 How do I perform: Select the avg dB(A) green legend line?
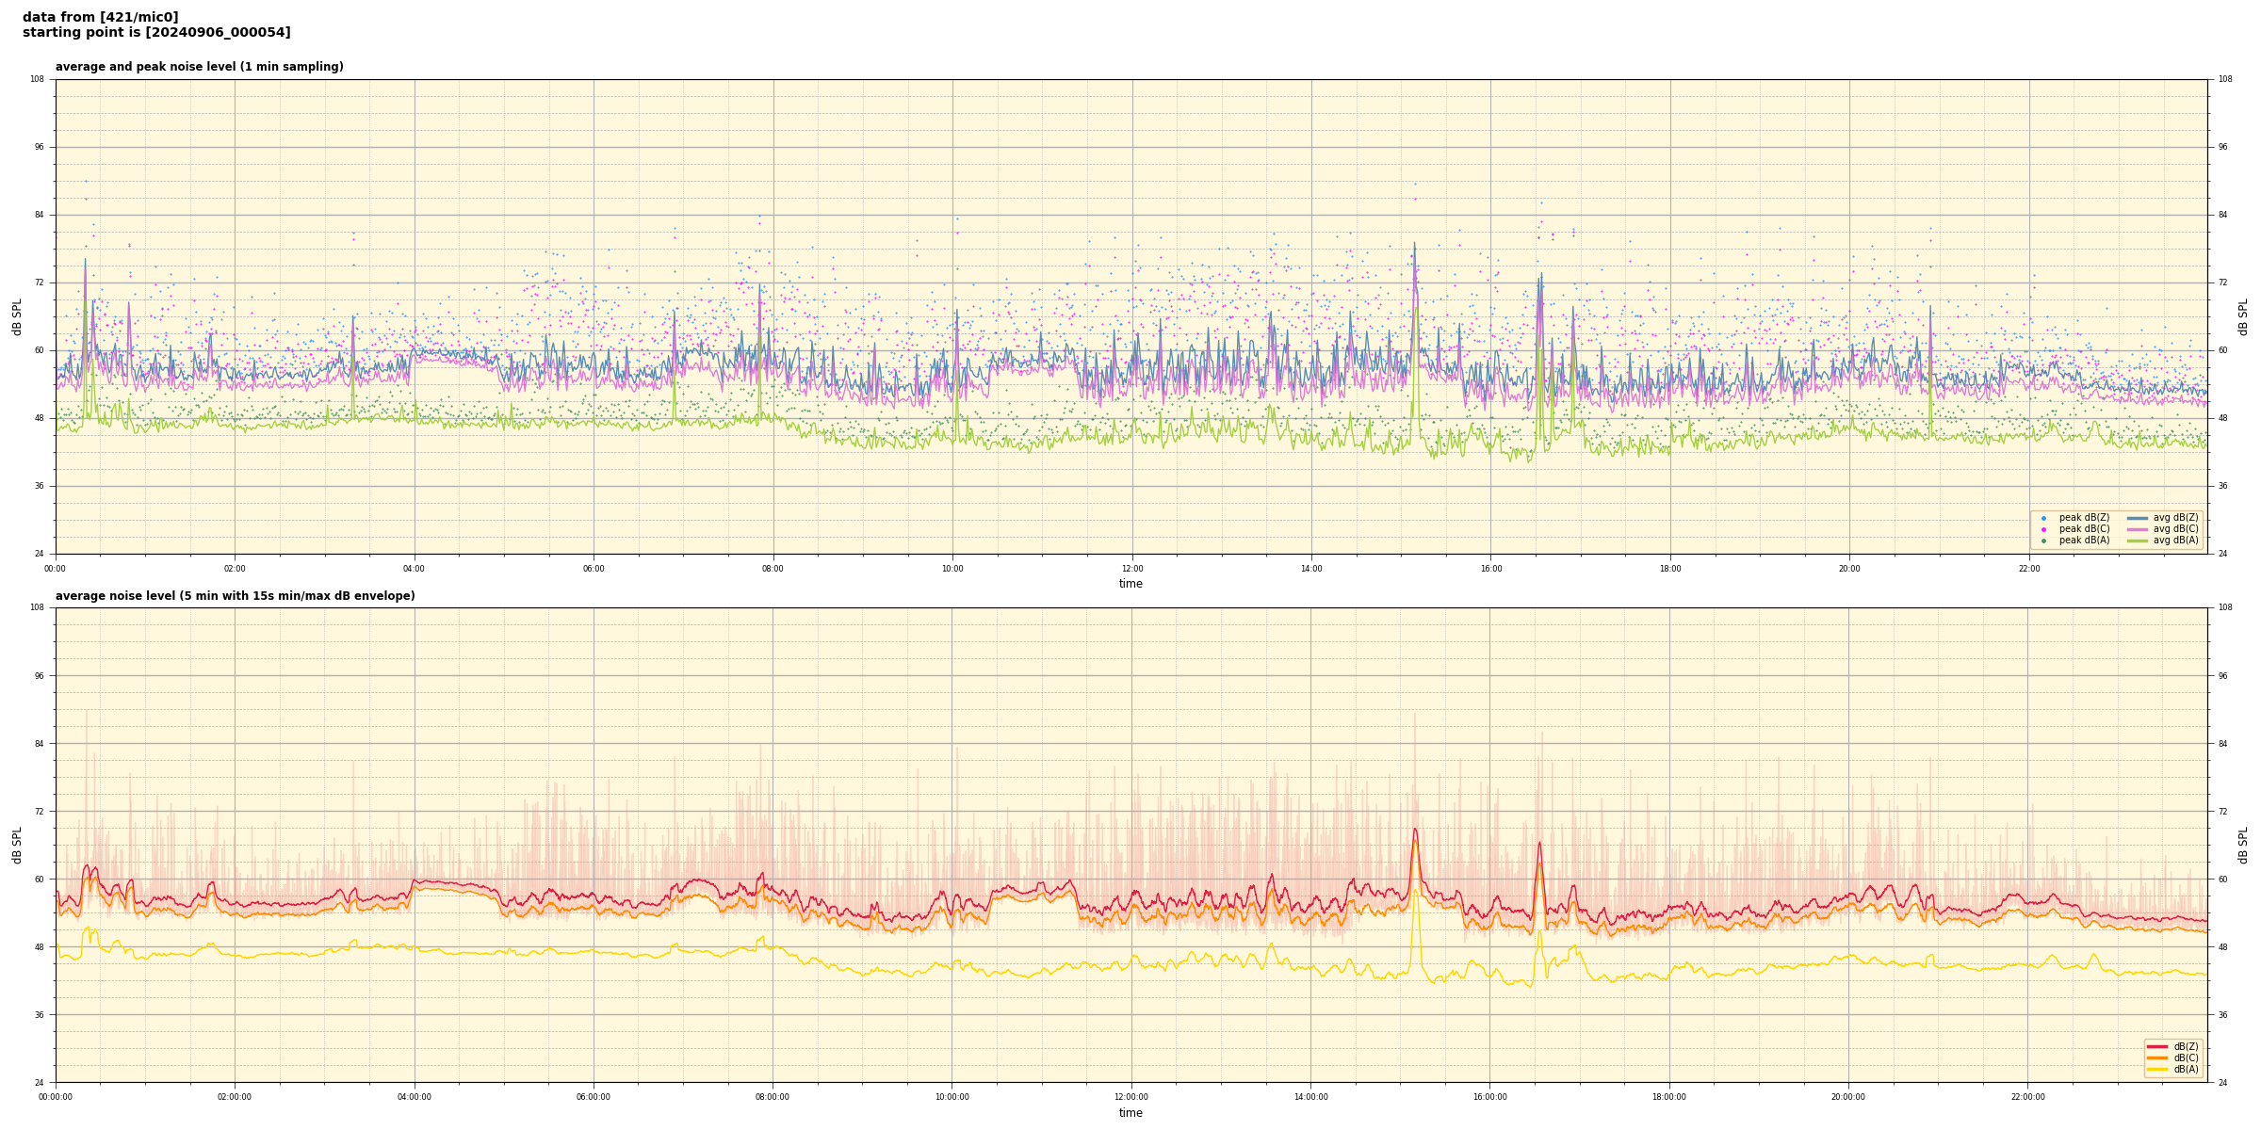point(2138,541)
